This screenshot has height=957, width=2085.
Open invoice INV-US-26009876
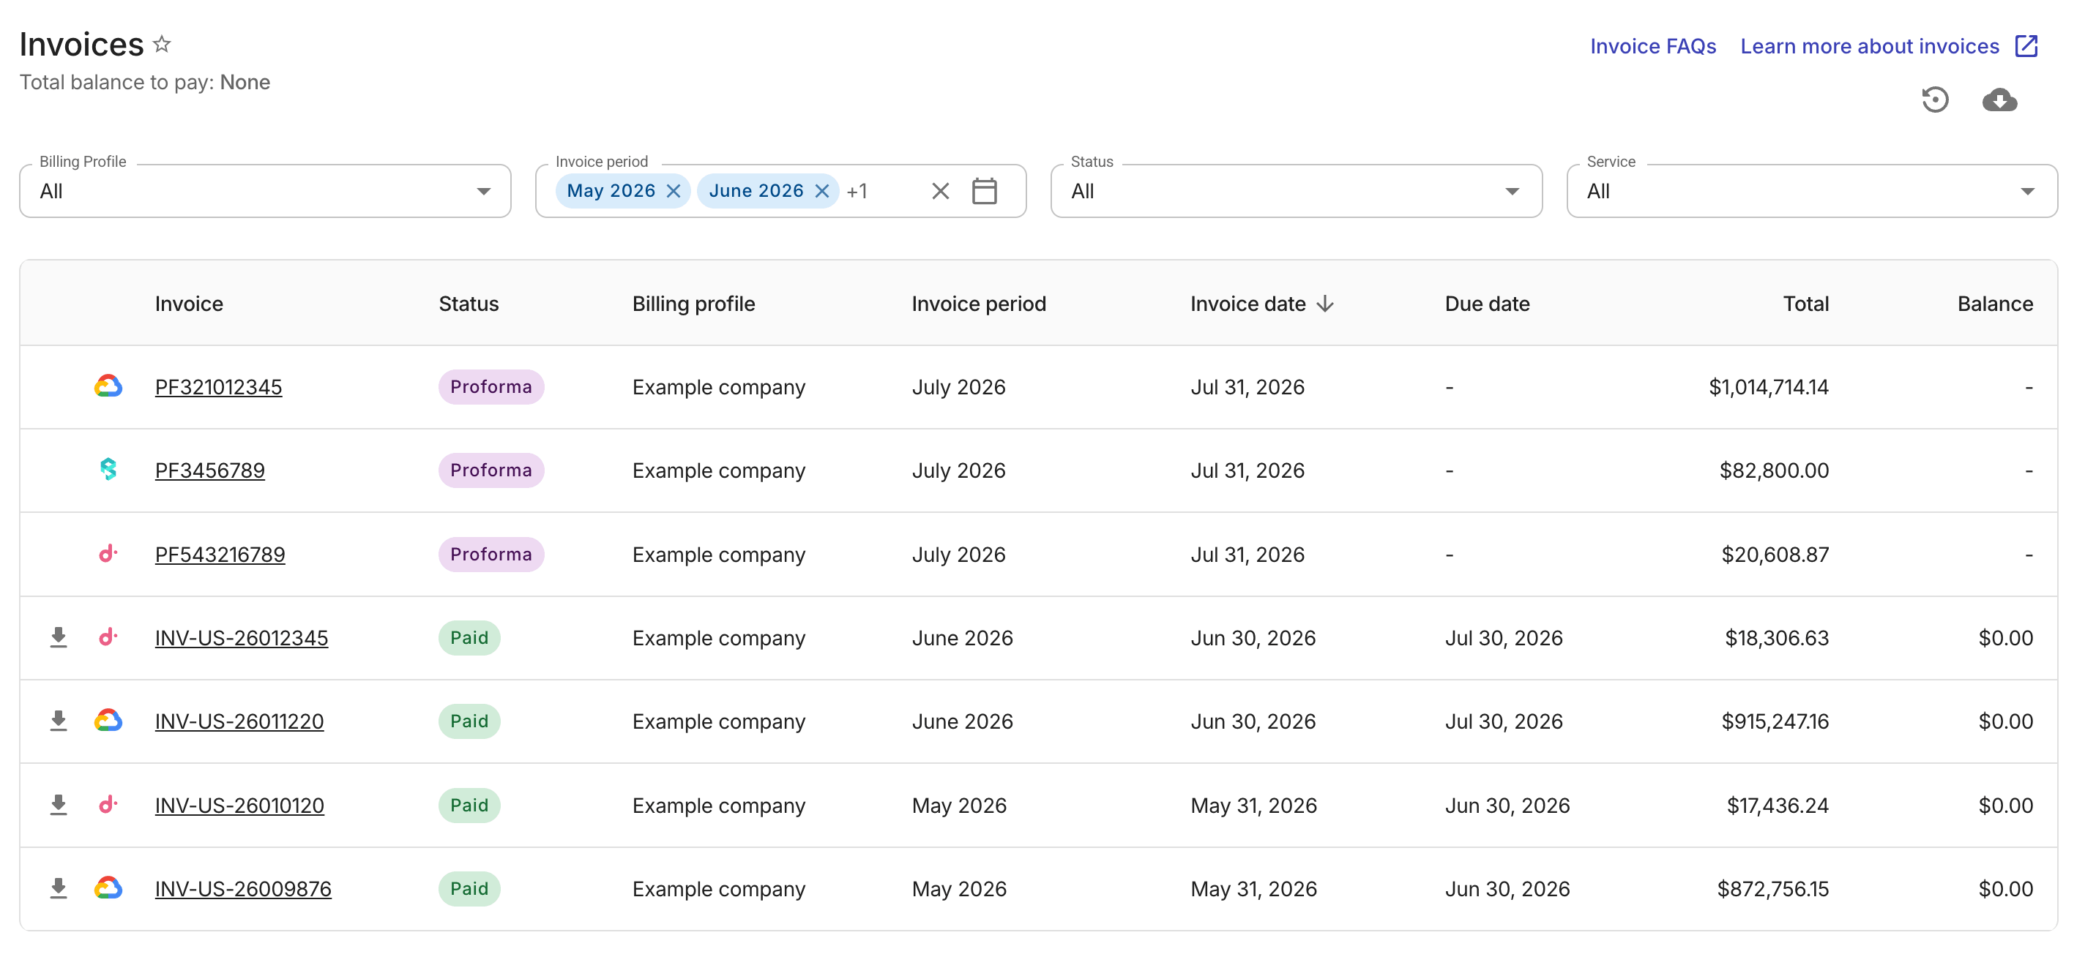(x=243, y=888)
